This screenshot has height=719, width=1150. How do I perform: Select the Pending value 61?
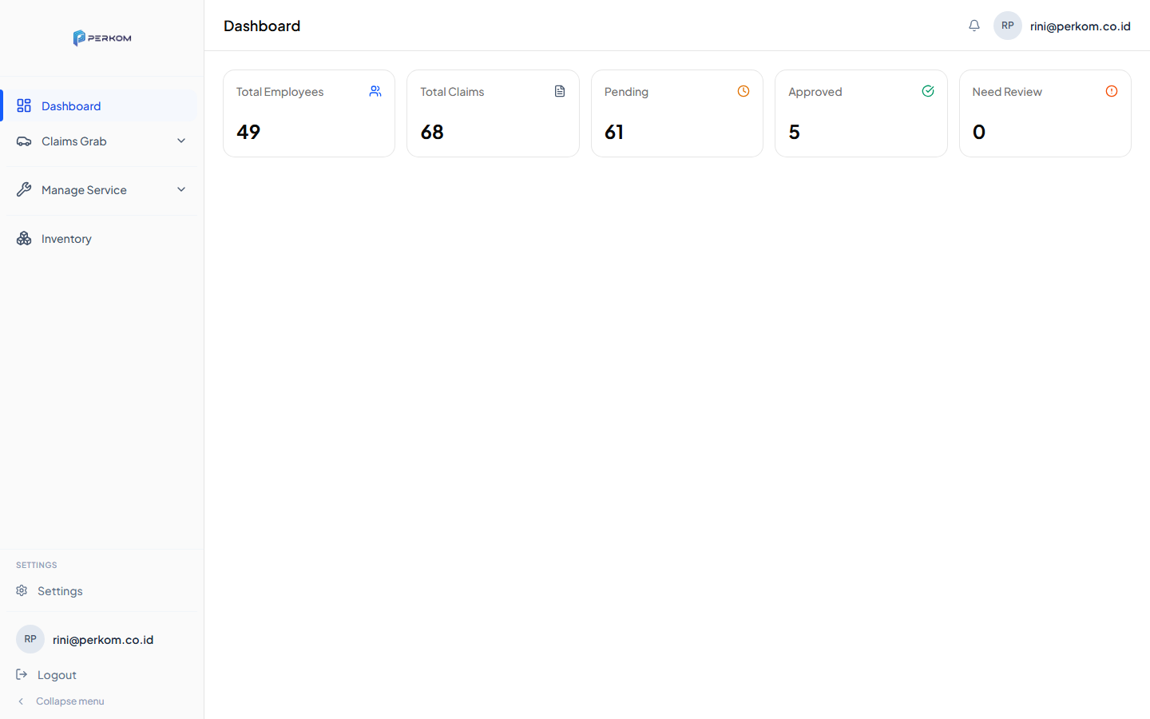tap(614, 132)
